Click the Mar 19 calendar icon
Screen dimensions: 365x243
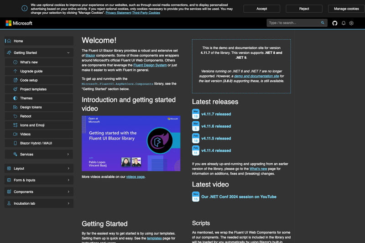196,114
